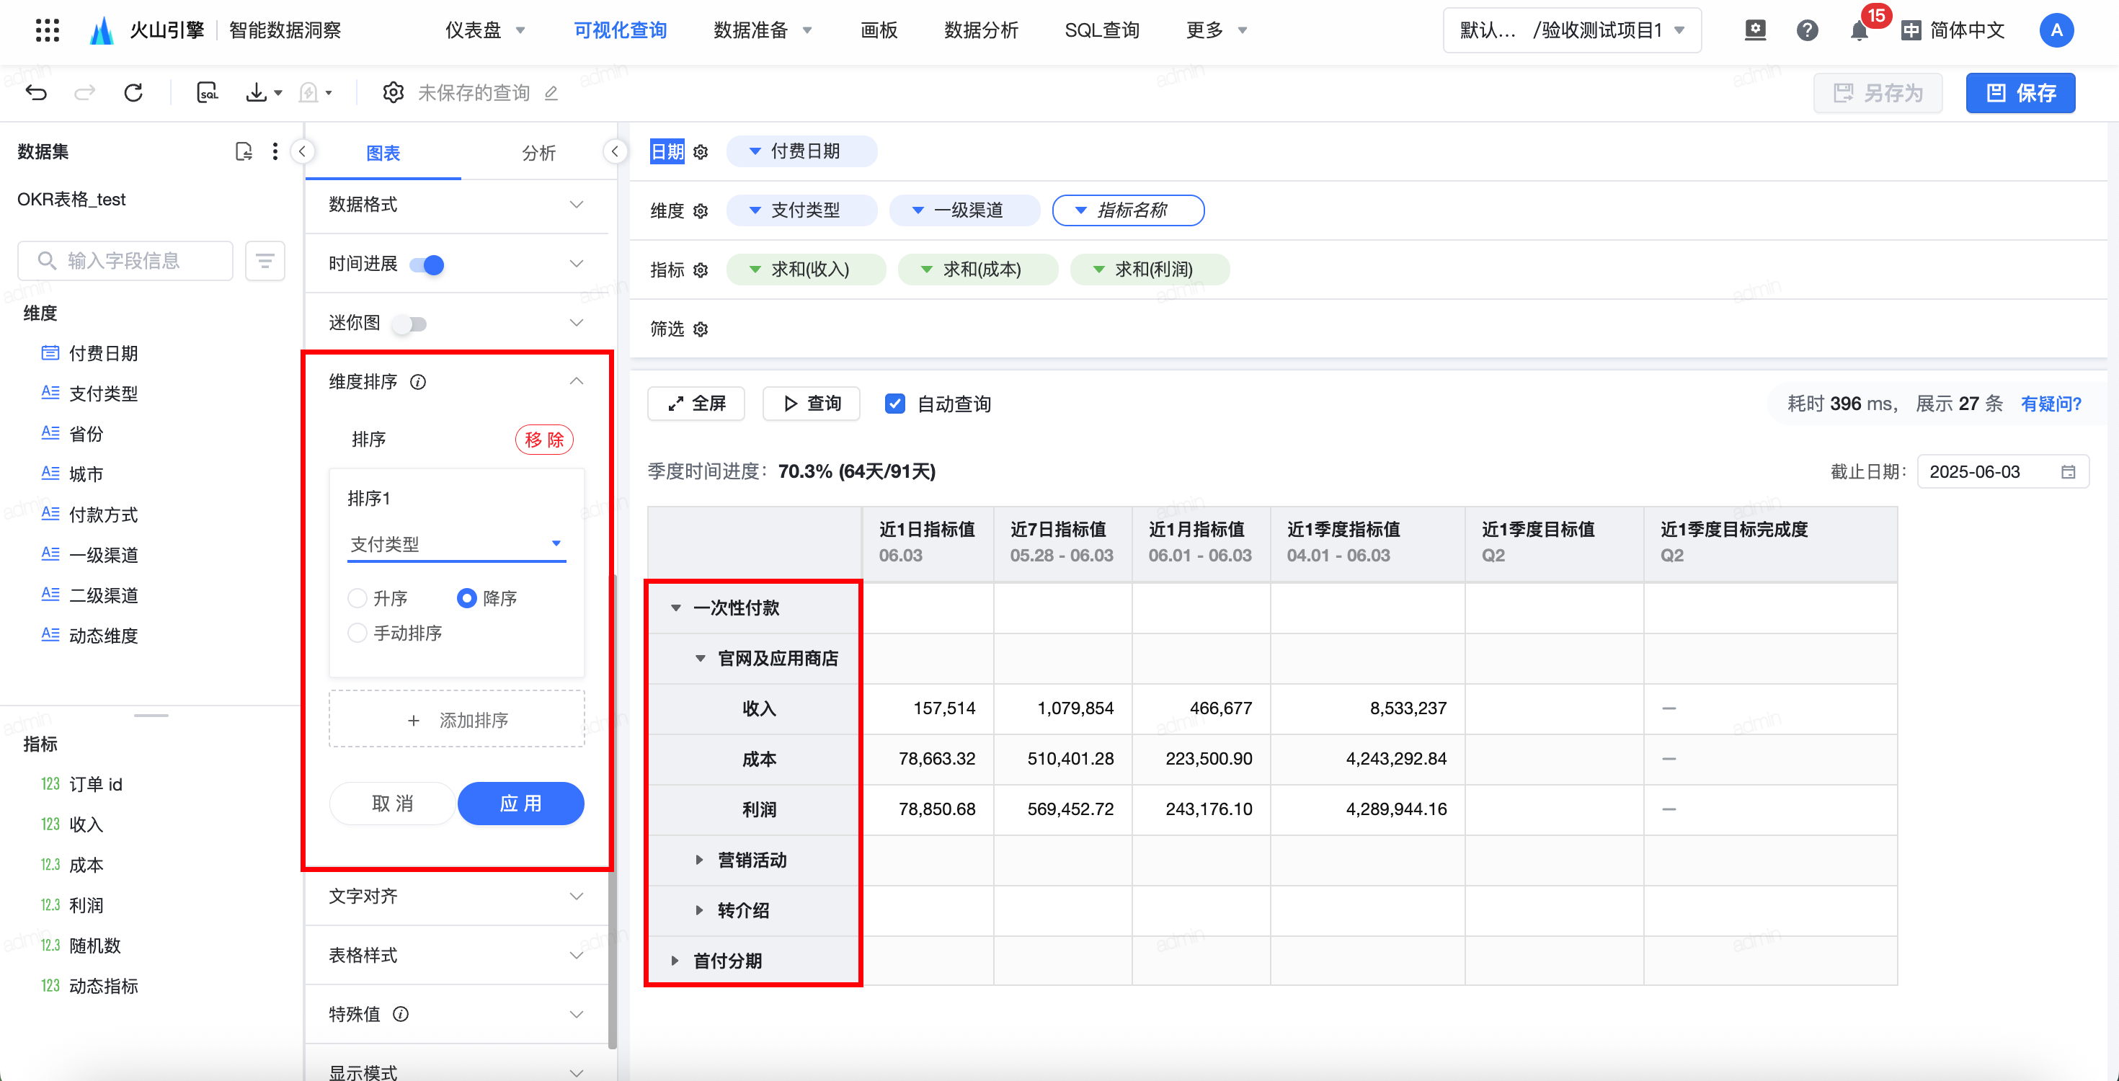Screen dimensions: 2119x1081
Task: Select the 手动排序 radio option
Action: tap(357, 633)
